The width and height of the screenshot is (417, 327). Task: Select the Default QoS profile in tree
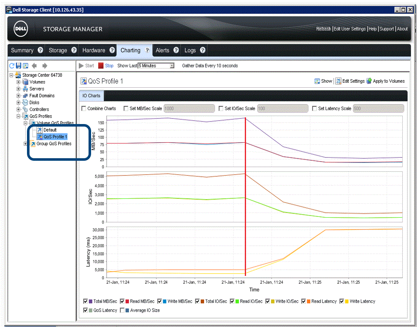(x=50, y=130)
